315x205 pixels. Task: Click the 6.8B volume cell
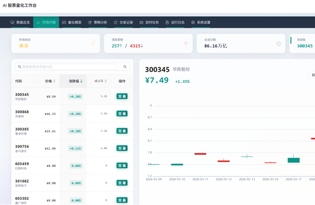point(104,148)
